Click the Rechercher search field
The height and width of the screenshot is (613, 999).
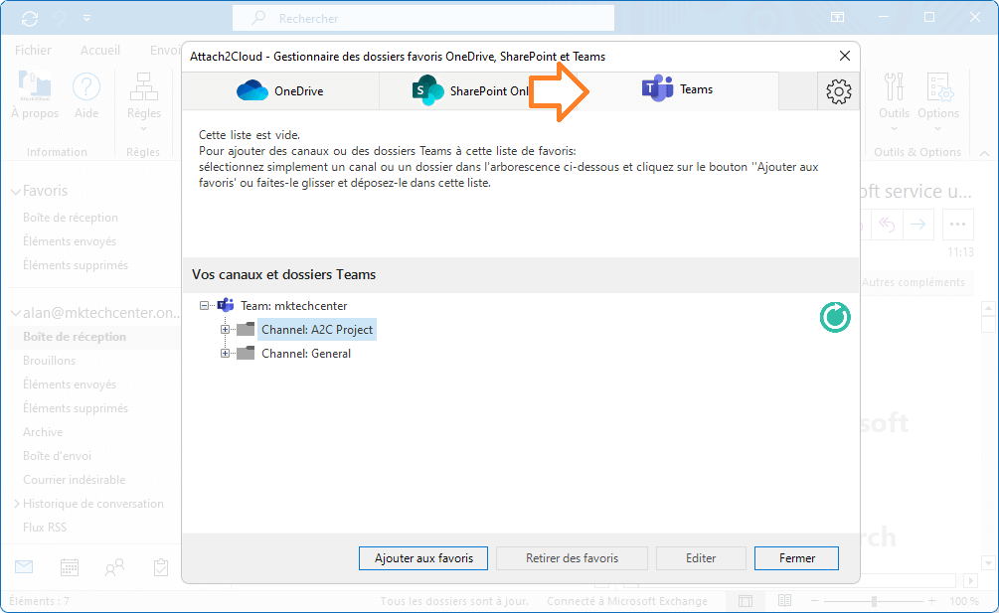(422, 18)
